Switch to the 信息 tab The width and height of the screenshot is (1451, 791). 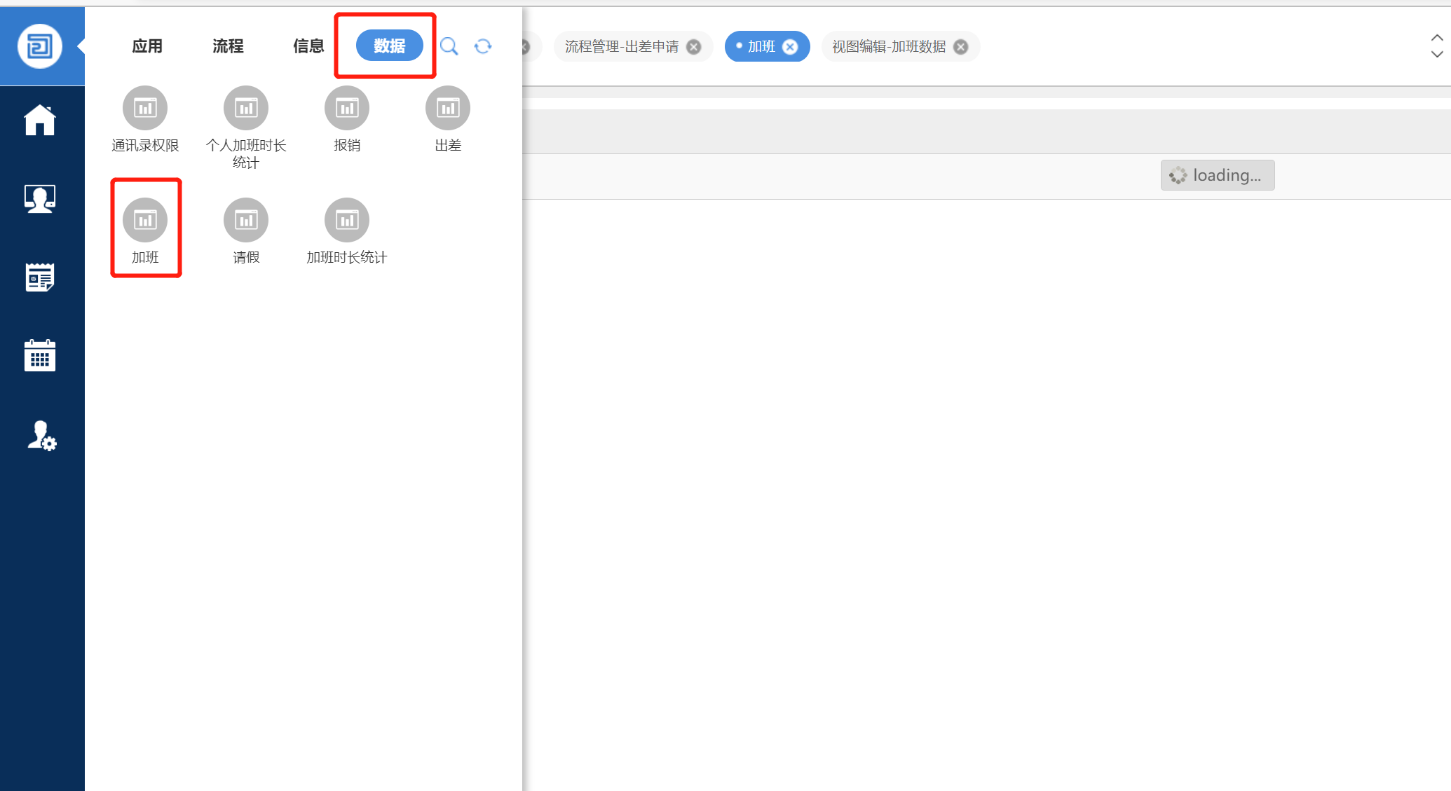308,46
